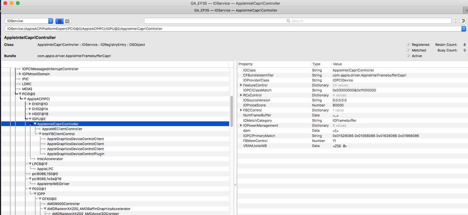Image resolution: width=468 pixels, height=215 pixels.
Task: Collapse the AMDRadeonX4200_AMDBaffinGraphicsAccelerator node
Action: coord(45,209)
